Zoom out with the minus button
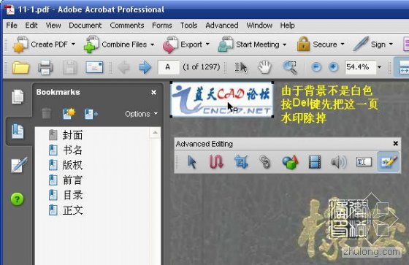Image resolution: width=409 pixels, height=265 pixels. coord(316,67)
